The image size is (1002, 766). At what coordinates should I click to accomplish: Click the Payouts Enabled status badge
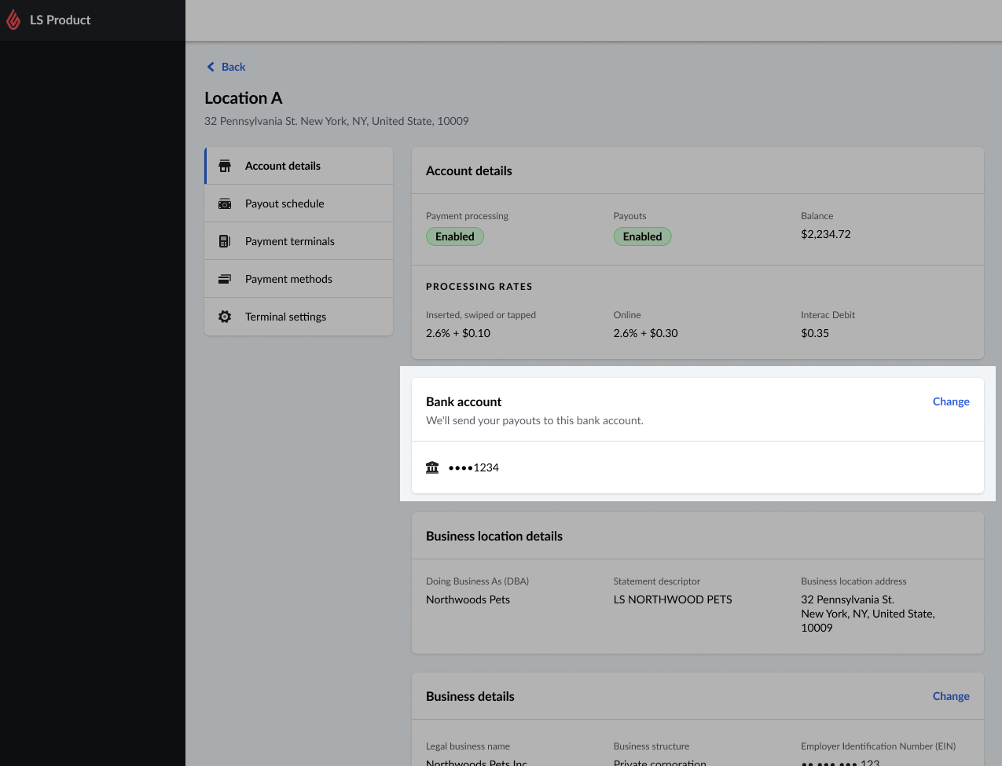click(642, 236)
